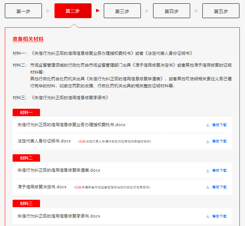Click download icon for 信用信息修复申请表.docx
The width and height of the screenshot is (245, 226).
pyautogui.click(x=208, y=171)
